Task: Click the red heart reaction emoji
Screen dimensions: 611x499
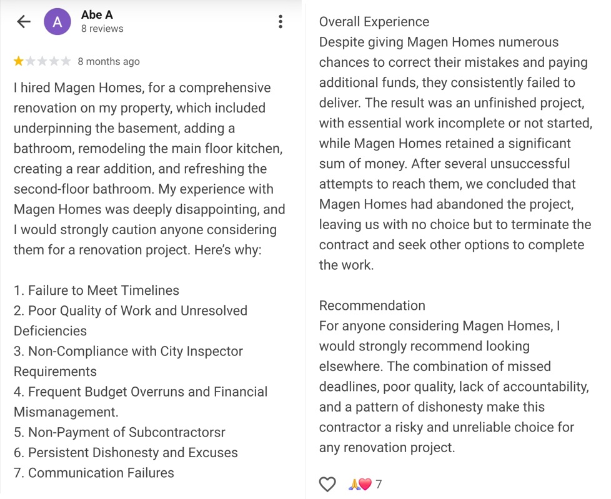Action: [365, 484]
